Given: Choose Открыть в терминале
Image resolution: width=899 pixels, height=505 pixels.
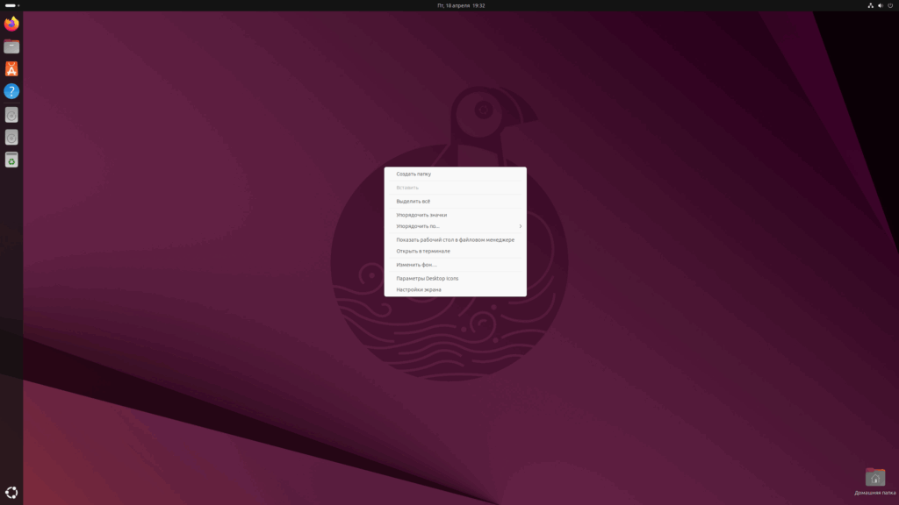Looking at the screenshot, I should [456, 252].
